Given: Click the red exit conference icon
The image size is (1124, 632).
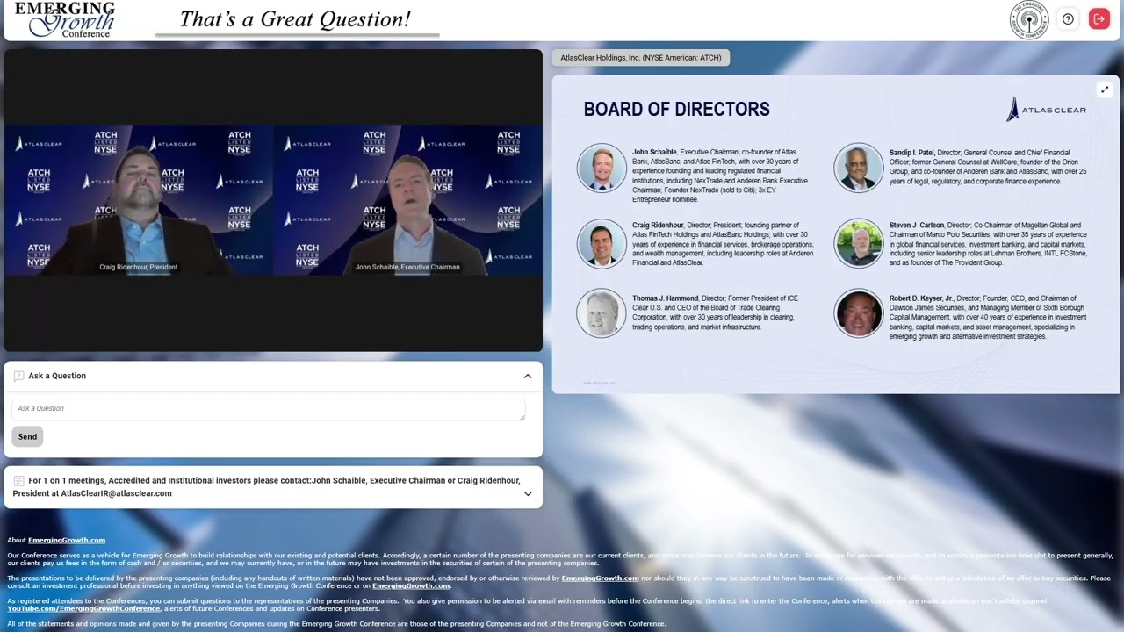Looking at the screenshot, I should (x=1099, y=18).
